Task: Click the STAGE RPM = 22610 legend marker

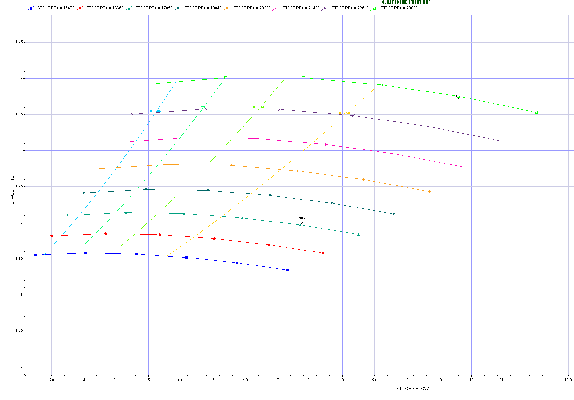Action: click(325, 8)
